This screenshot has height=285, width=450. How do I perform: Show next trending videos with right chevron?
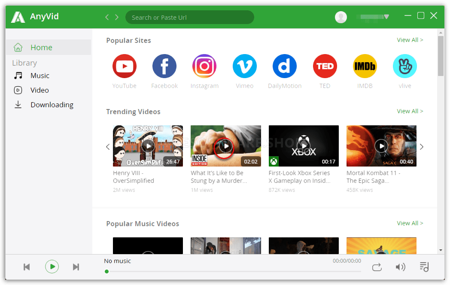pos(421,147)
